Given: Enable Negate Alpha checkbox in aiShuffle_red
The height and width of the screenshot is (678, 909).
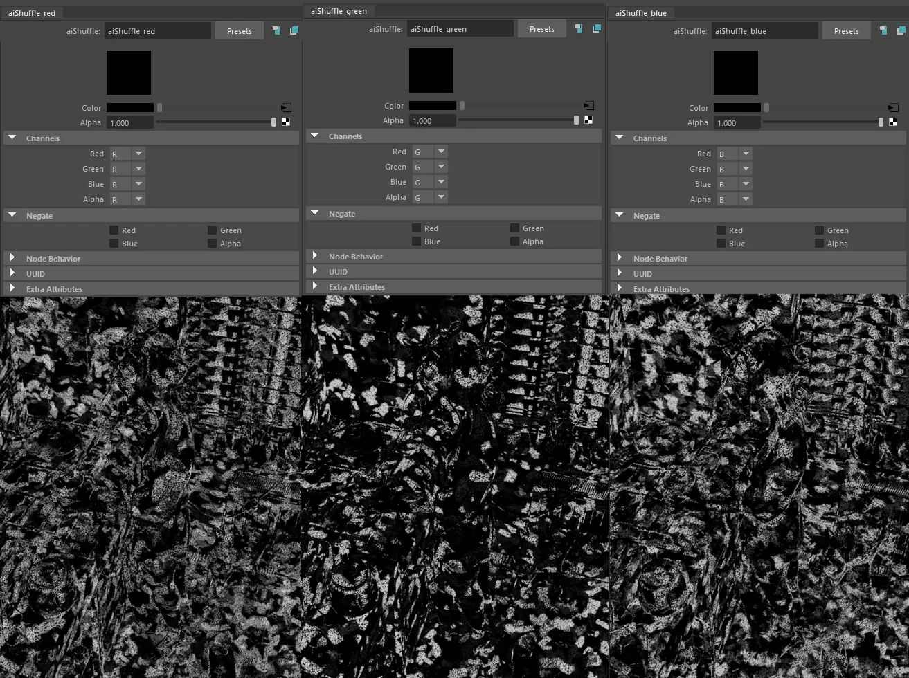Looking at the screenshot, I should (x=212, y=243).
